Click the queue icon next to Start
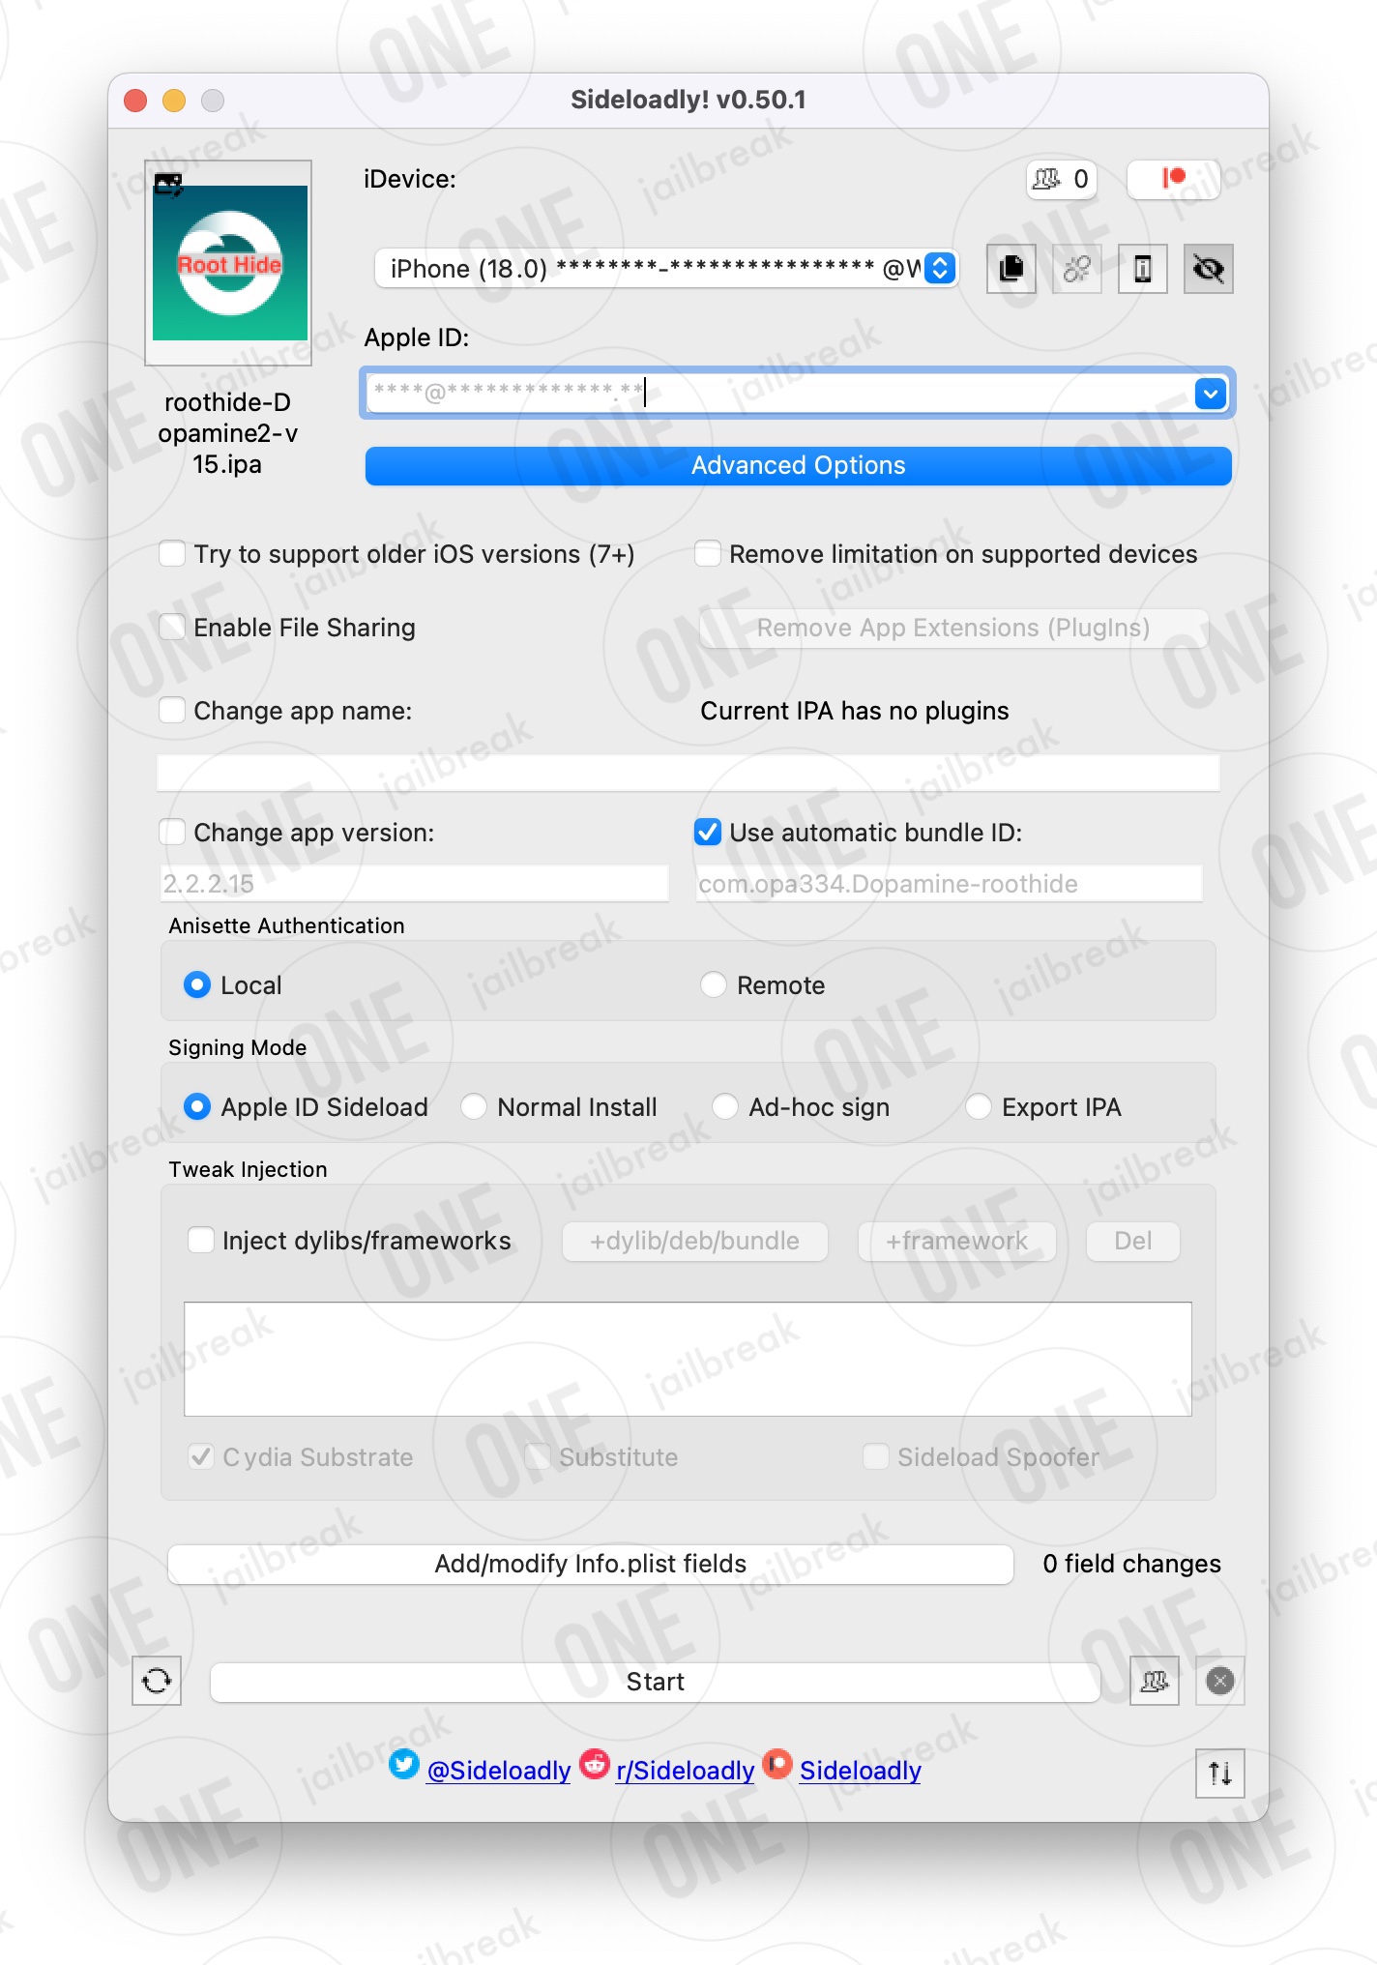This screenshot has width=1377, height=1965. 1155,1682
